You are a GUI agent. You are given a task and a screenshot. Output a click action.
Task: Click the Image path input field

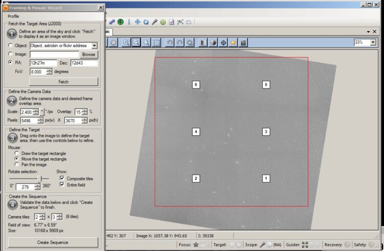[x=54, y=54]
